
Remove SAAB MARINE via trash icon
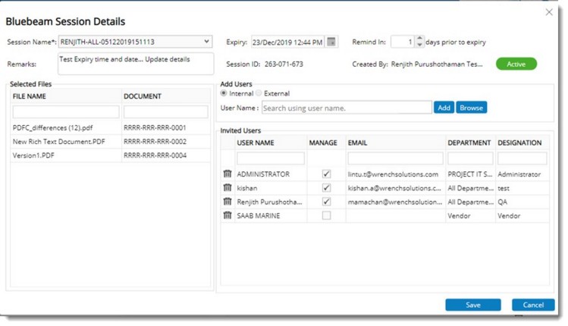[x=227, y=215]
